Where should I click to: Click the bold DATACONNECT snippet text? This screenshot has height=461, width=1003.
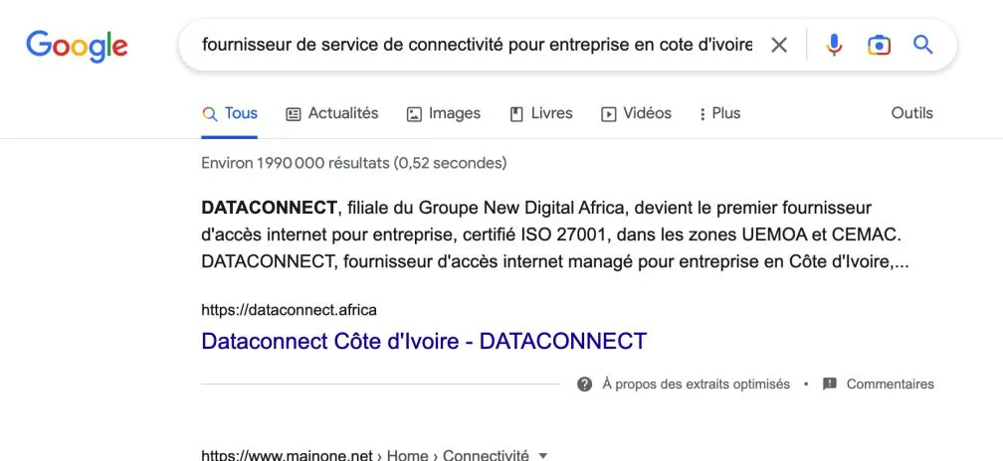pos(269,208)
